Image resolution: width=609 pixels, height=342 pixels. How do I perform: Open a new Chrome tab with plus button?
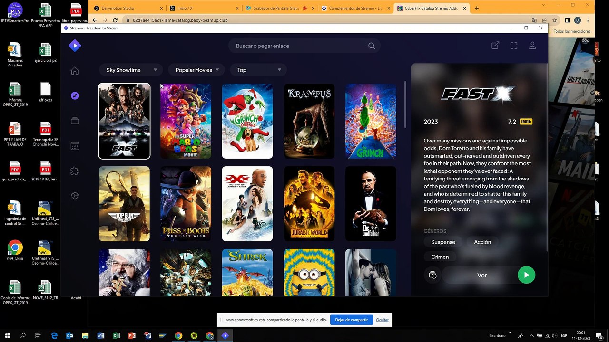(x=477, y=8)
